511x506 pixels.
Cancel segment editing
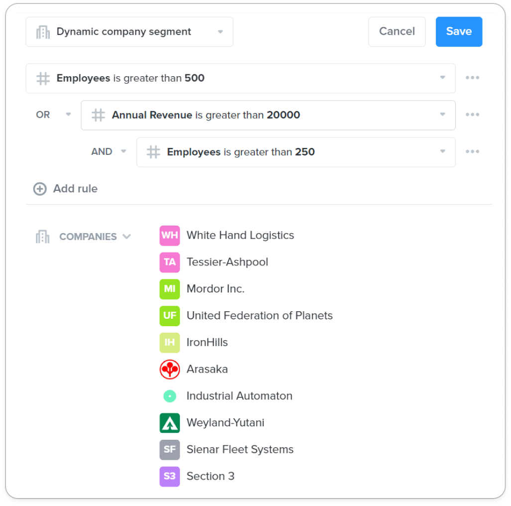pyautogui.click(x=396, y=31)
